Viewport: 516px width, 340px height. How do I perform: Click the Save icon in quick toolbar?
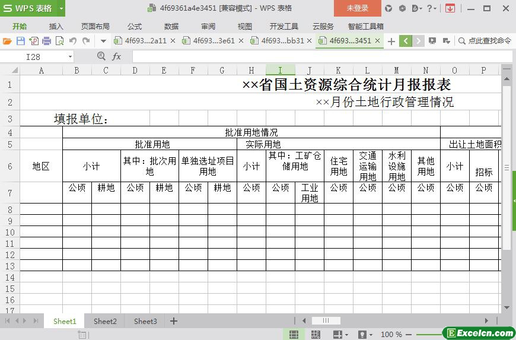point(20,41)
